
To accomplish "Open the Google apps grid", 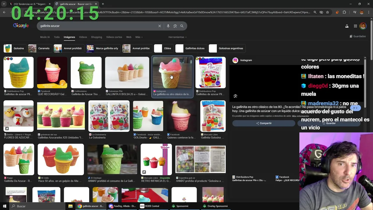I will [x=355, y=26].
